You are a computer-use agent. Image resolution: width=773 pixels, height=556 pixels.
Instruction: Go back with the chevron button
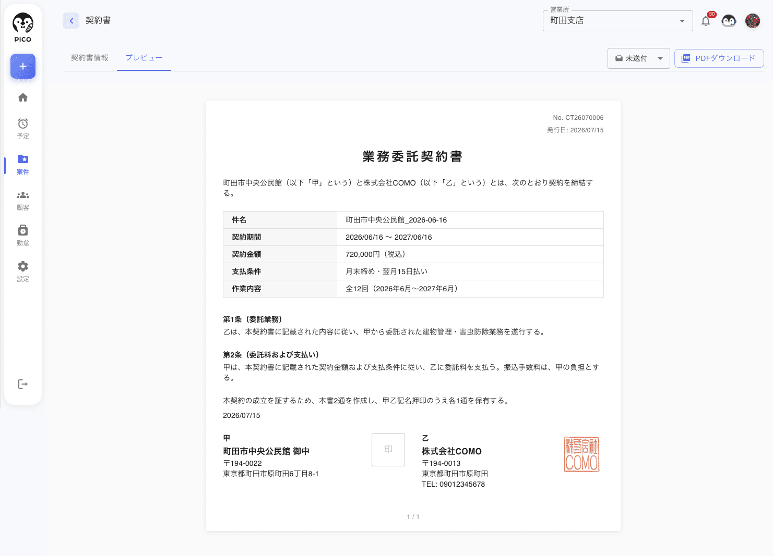71,21
